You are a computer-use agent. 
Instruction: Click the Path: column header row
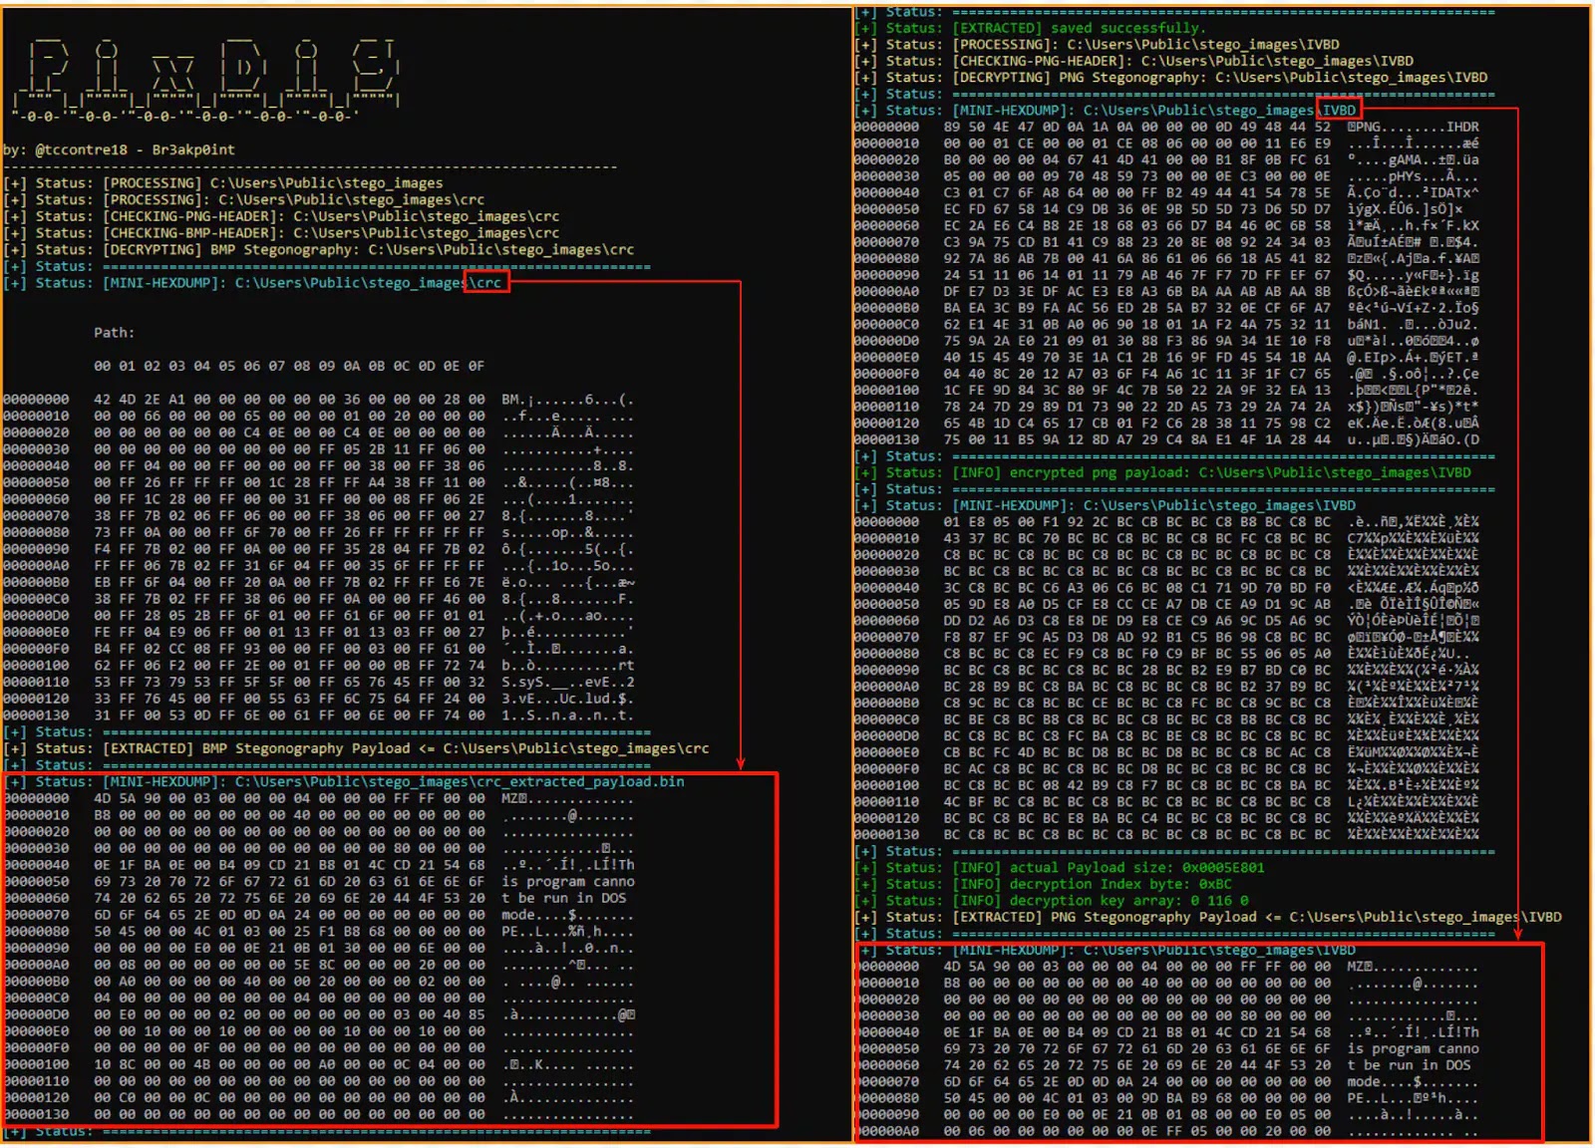pyautogui.click(x=113, y=332)
